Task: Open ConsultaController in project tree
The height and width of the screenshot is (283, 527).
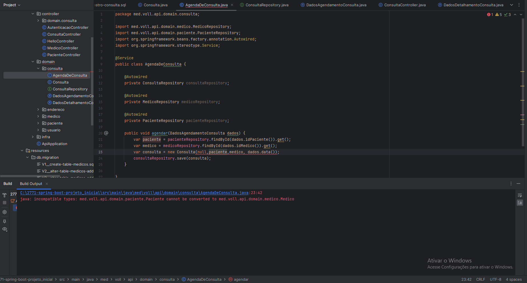Action: [64, 34]
